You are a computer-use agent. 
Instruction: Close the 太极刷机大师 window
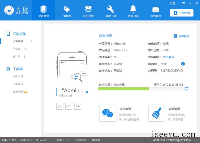(197, 3)
